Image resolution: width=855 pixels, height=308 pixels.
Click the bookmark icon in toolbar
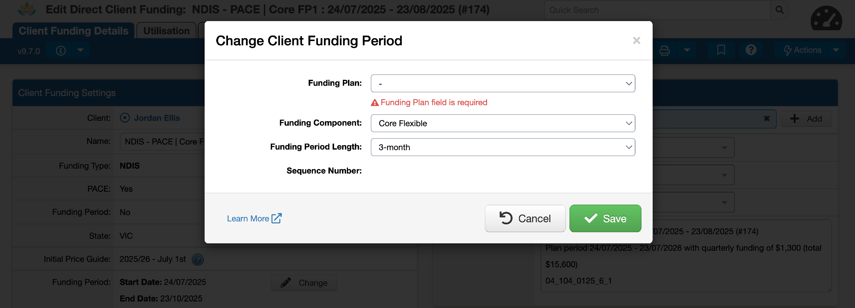721,50
